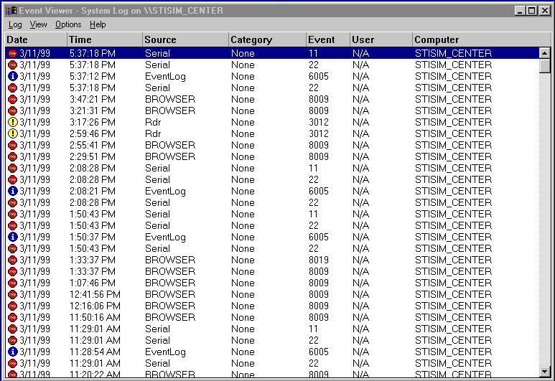Select 'EventLog' source in 1:50:37 PM row
The image size is (555, 381).
click(x=165, y=237)
